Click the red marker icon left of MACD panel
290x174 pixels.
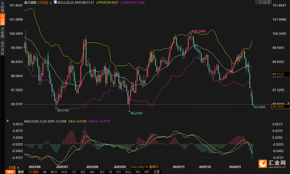pos(7,121)
